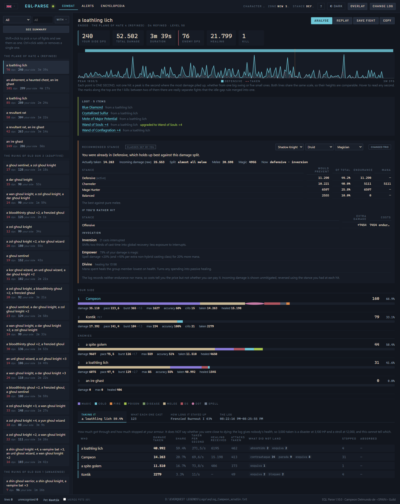Open the Wand of Conflagration +4 link
This screenshot has width=400, height=504.
coord(101,130)
